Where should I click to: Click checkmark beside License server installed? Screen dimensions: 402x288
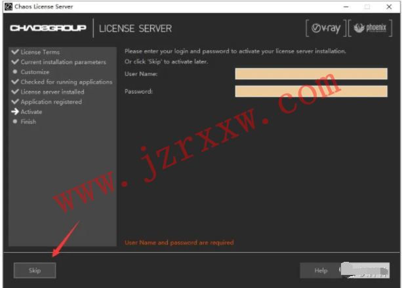[15, 92]
